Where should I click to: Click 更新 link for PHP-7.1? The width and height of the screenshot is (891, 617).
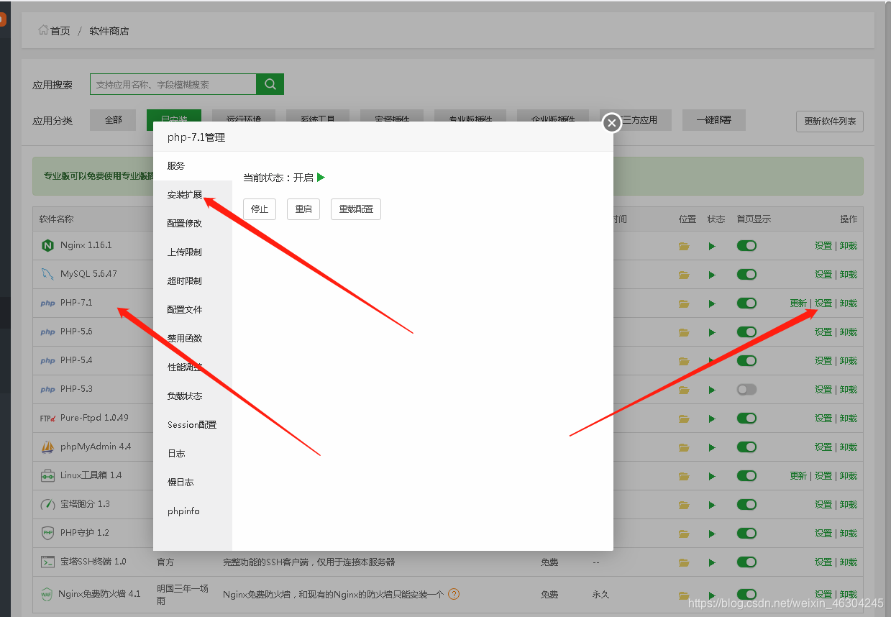coord(798,303)
